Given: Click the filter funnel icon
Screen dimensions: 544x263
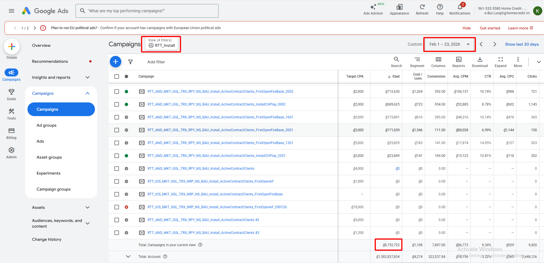Looking at the screenshot, I should [130, 62].
